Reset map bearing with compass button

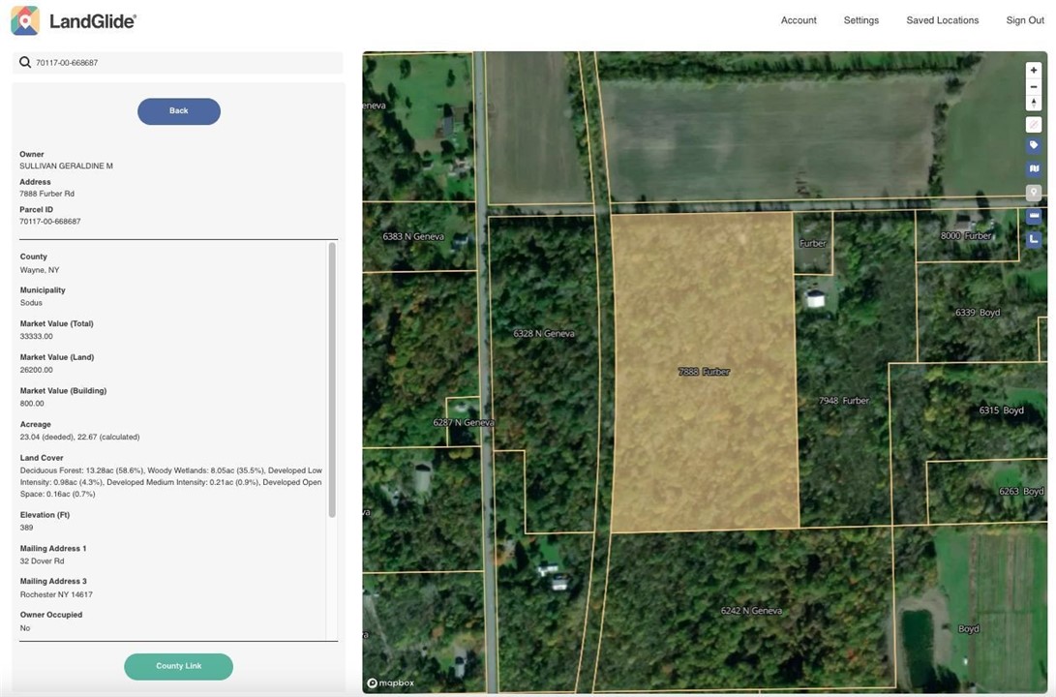click(x=1033, y=103)
